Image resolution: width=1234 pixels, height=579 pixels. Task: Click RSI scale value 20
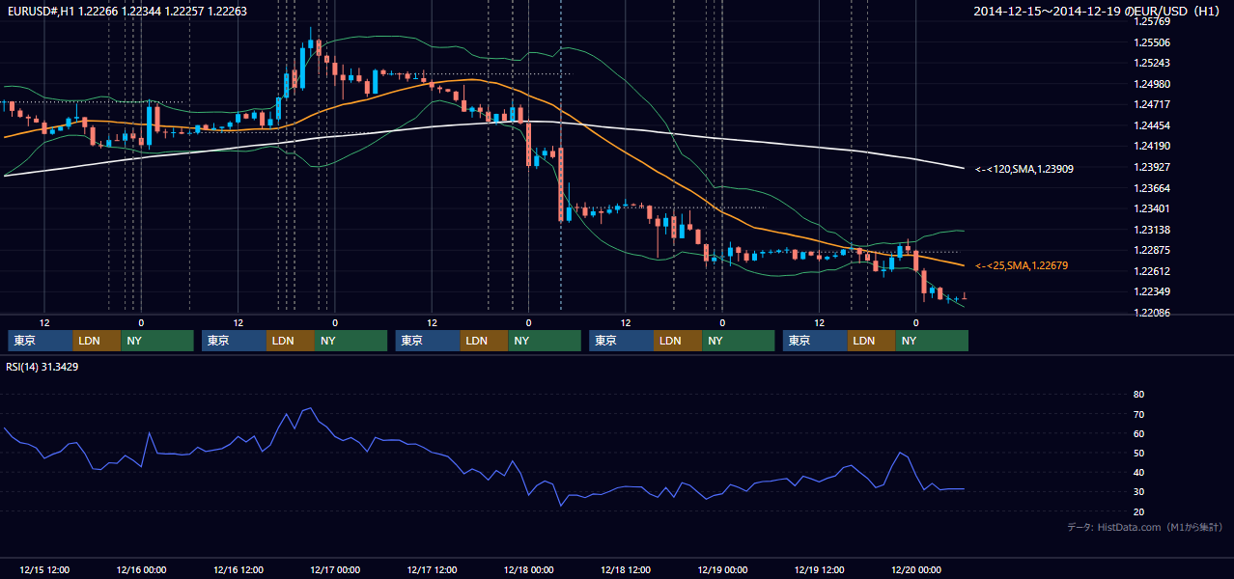pos(1138,511)
